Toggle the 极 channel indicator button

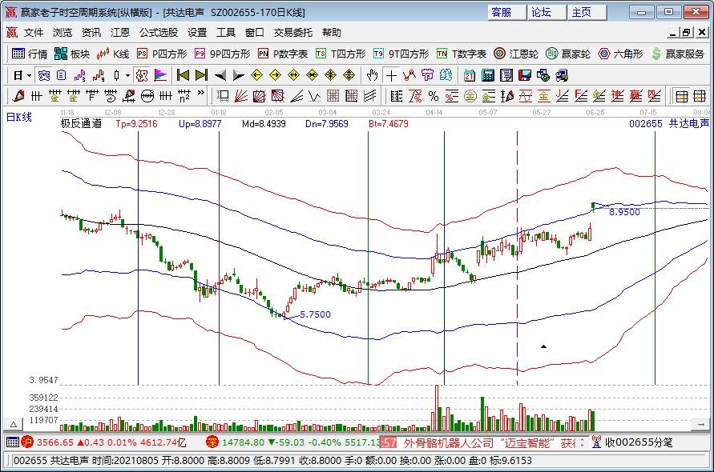click(142, 75)
